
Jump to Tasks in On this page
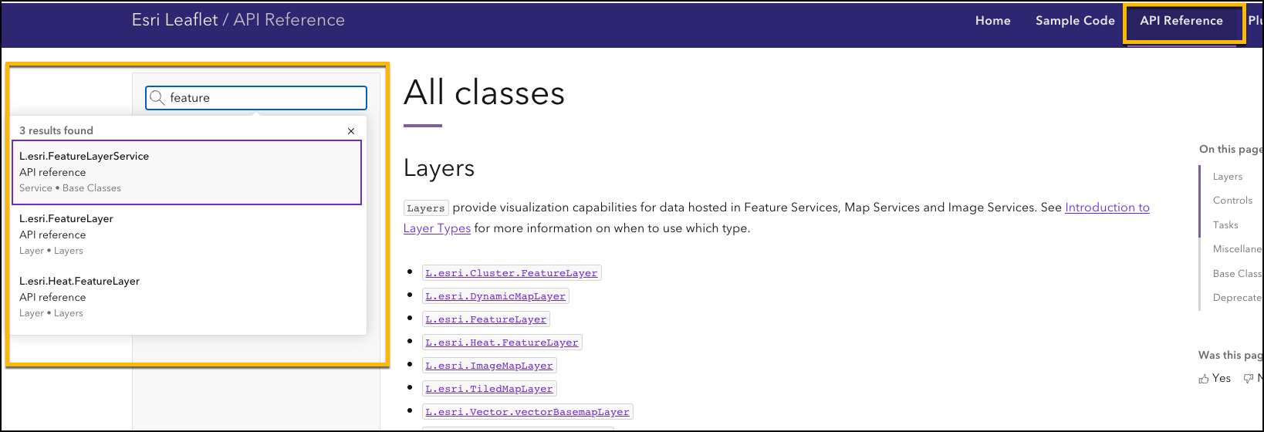[x=1225, y=225]
